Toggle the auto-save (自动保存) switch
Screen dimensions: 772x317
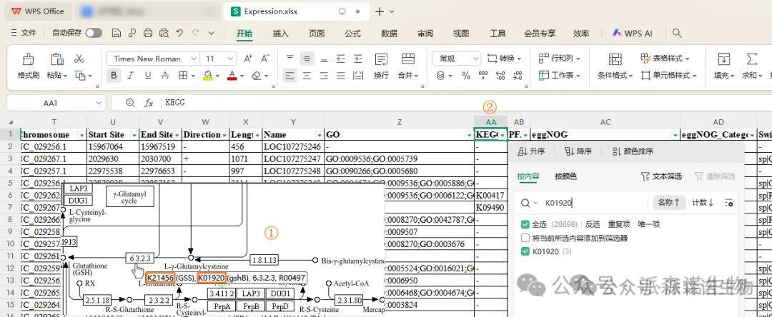point(93,33)
